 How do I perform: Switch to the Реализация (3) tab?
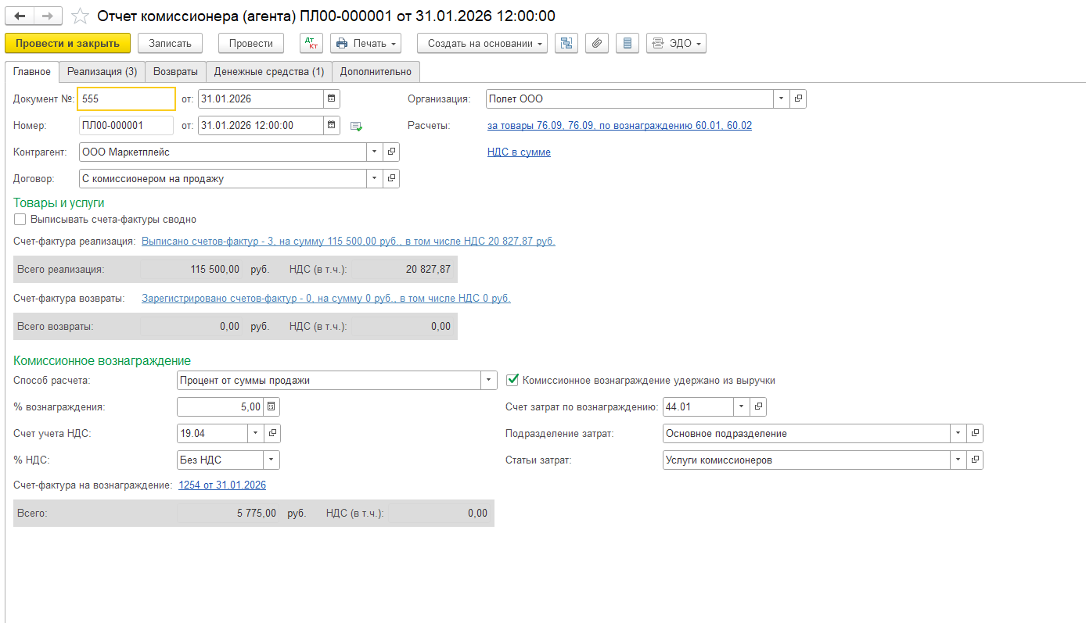tap(102, 71)
